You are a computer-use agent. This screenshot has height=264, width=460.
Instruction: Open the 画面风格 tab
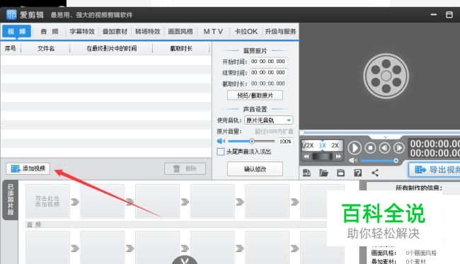pyautogui.click(x=180, y=31)
